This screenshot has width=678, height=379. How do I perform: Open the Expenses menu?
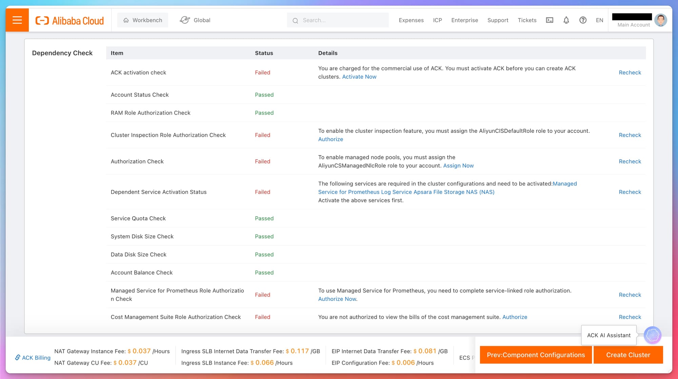point(411,20)
